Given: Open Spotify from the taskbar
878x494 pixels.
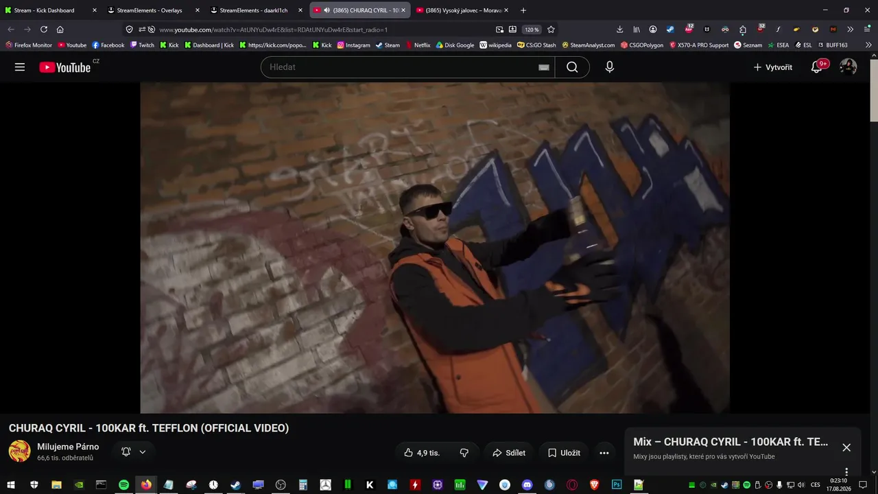Looking at the screenshot, I should (x=123, y=485).
